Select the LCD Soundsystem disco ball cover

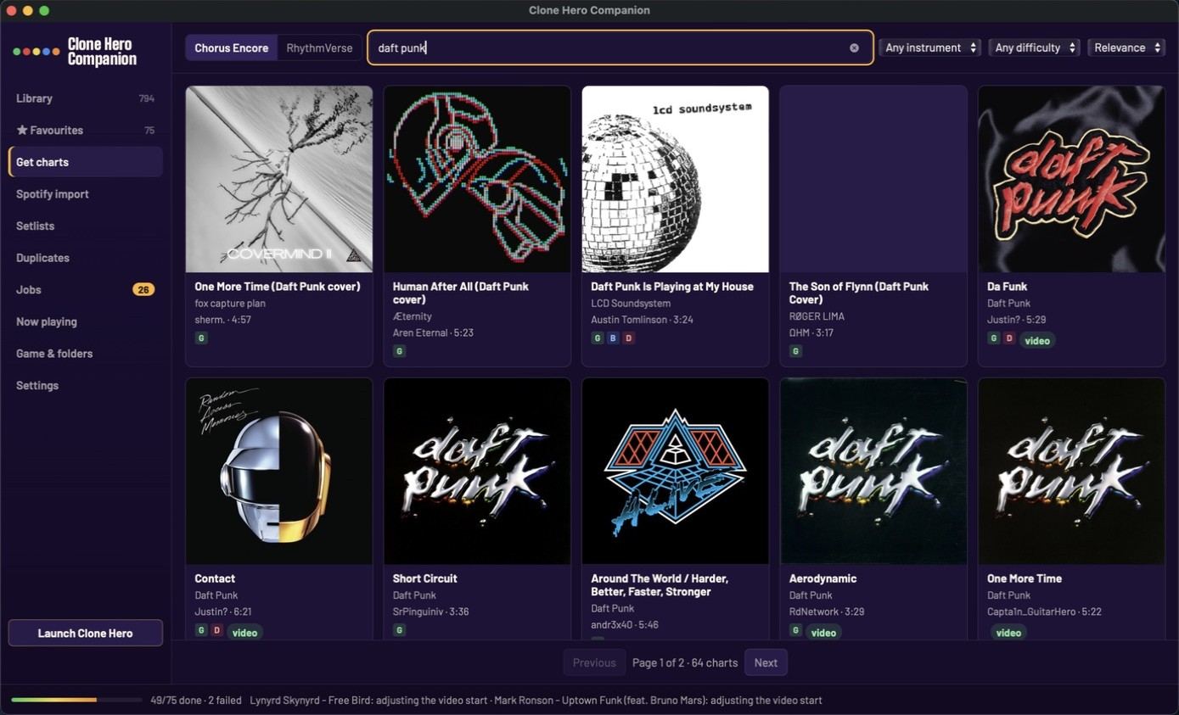(x=676, y=179)
